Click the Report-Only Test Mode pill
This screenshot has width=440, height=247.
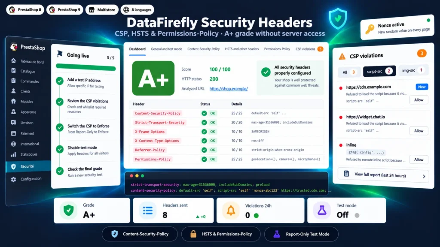(301, 234)
